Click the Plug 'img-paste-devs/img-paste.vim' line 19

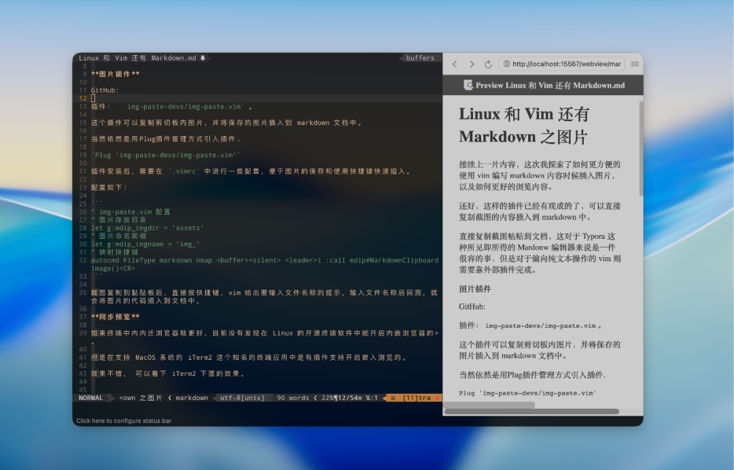tap(165, 155)
